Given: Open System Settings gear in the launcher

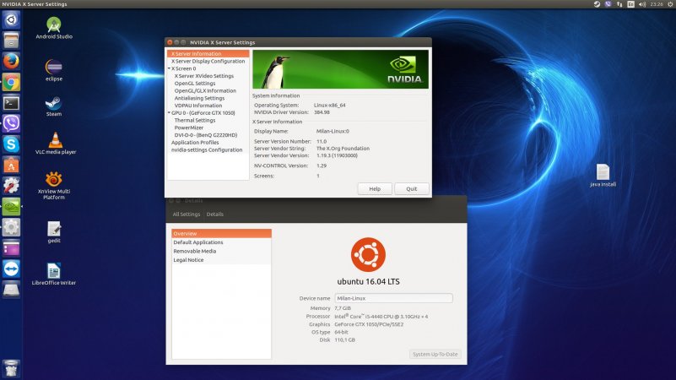Looking at the screenshot, I should [11, 227].
